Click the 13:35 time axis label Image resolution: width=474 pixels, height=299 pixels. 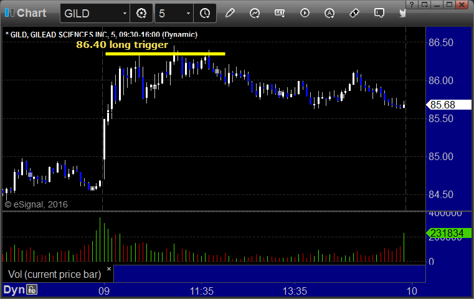pos(295,291)
